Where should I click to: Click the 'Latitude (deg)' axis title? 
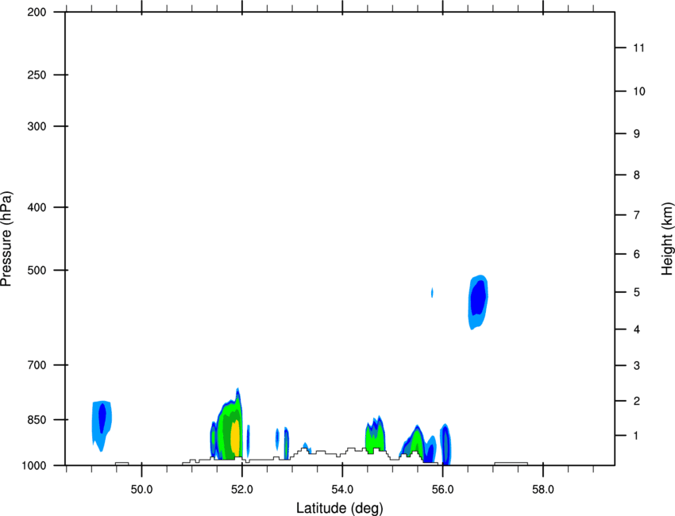(340, 508)
